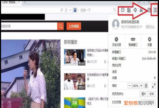The width and height of the screenshot is (159, 108).
Task: Save webpage as 文件
Action: click(x=152, y=94)
